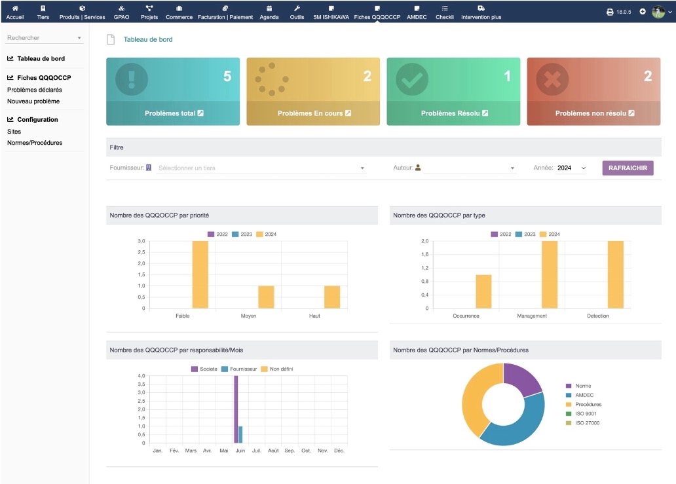Open the Agenda calendar module
Screen dimensions: 676x484
click(269, 12)
